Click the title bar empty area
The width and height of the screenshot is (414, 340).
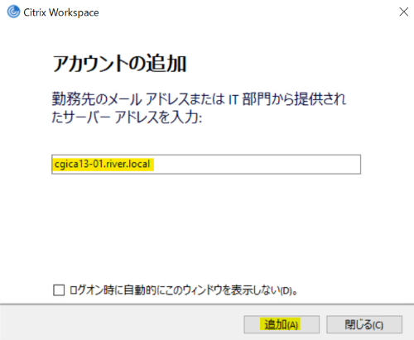[248, 12]
